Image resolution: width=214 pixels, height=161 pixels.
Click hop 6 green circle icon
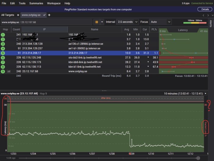tap(3, 58)
